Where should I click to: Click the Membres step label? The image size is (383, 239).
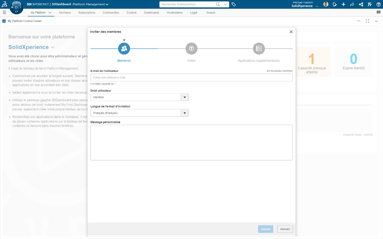click(x=124, y=61)
